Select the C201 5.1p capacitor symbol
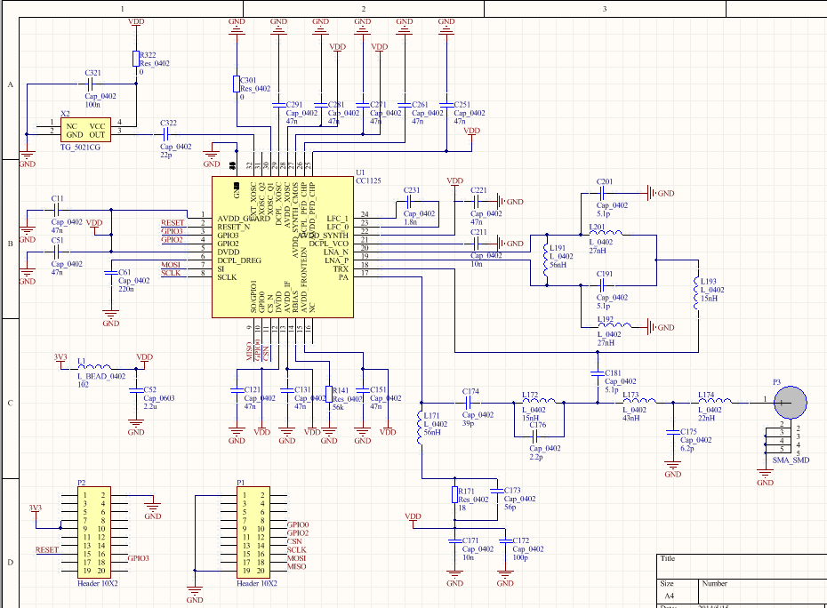This screenshot has height=608, width=827. 602,194
